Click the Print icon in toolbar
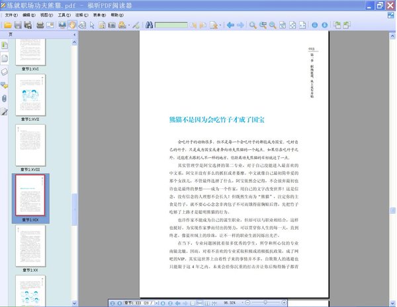The image size is (397, 307). (x=40, y=25)
